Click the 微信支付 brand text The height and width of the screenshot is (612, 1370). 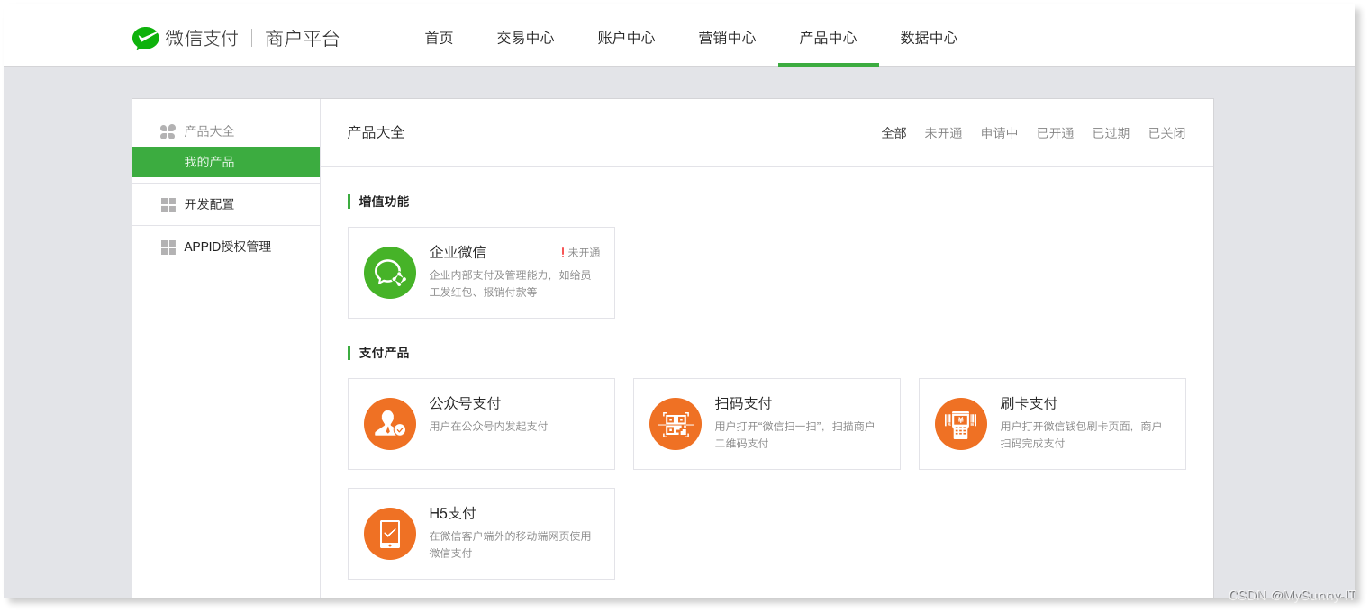(202, 38)
